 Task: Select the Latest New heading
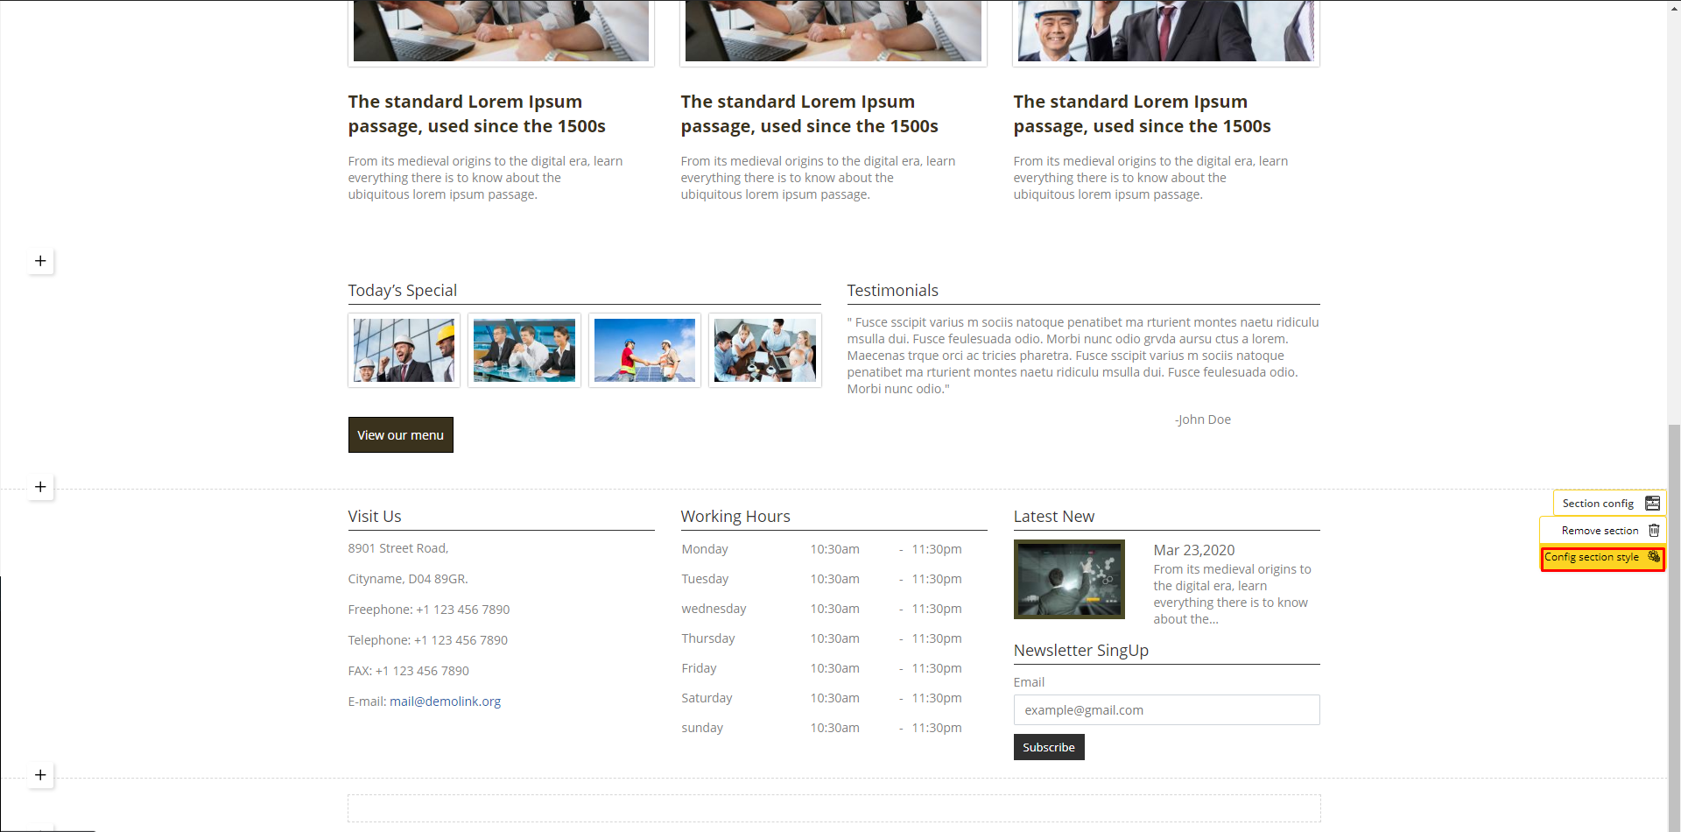[x=1053, y=517]
